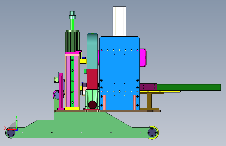Select the long dark green beam
Image resolution: width=226 pixels, height=146 pixels.
pos(189,87)
